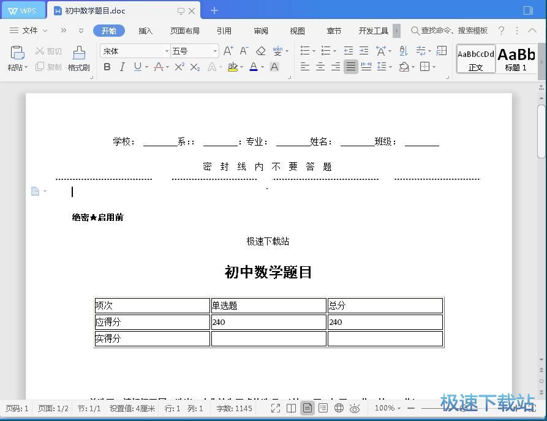
Task: Switch to the 视图 tab
Action: 298,31
